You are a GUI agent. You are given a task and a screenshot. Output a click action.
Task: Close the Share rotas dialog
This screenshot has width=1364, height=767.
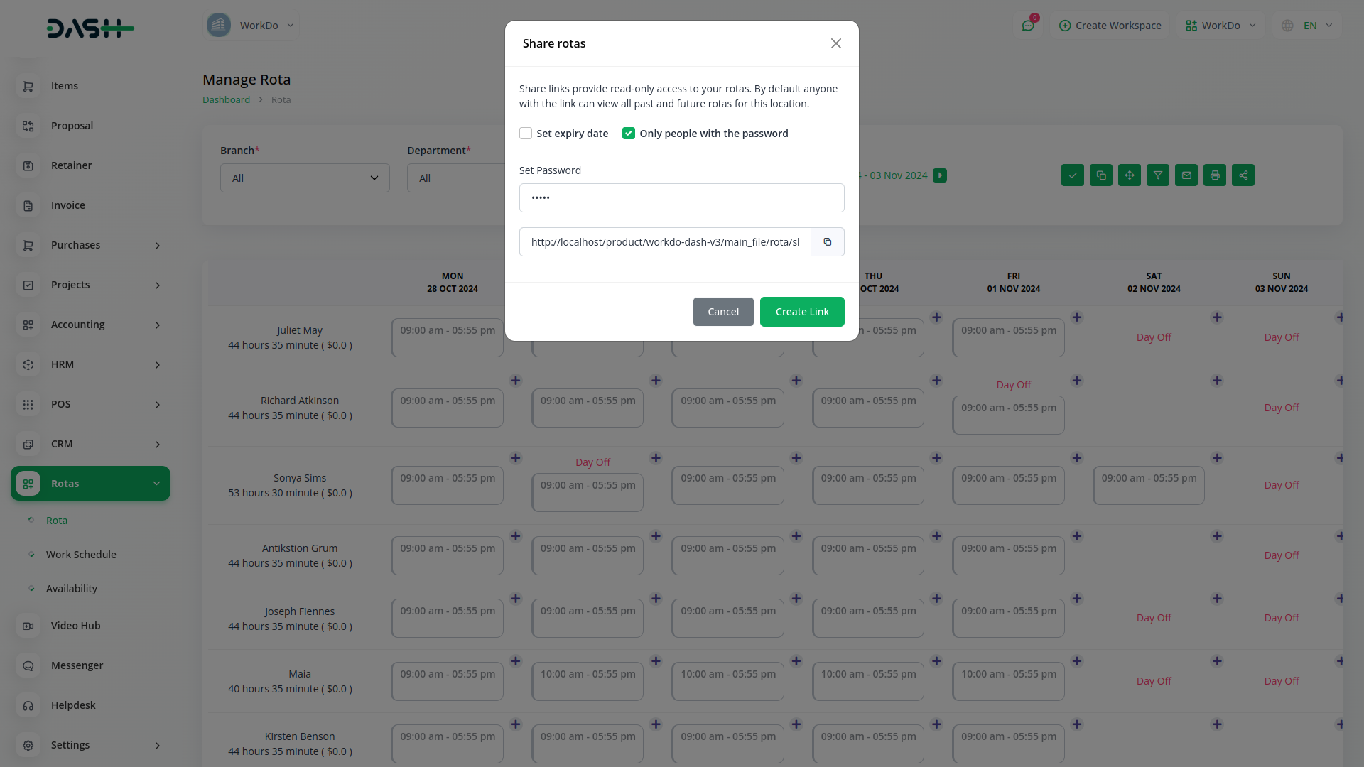(835, 43)
